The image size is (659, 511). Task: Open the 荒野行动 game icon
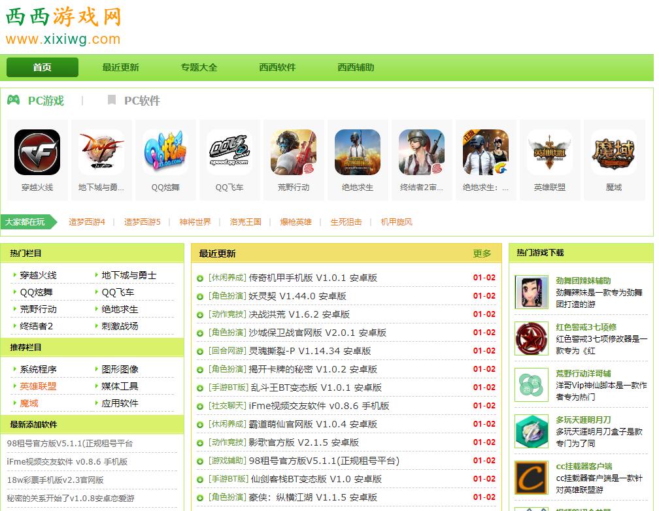point(294,152)
